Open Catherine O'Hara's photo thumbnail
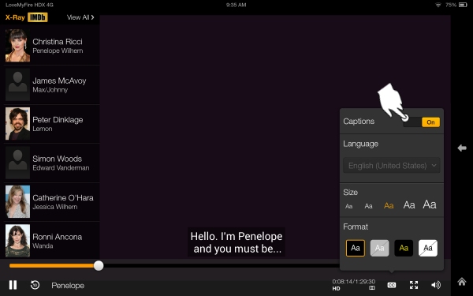The height and width of the screenshot is (296, 473). 17,201
